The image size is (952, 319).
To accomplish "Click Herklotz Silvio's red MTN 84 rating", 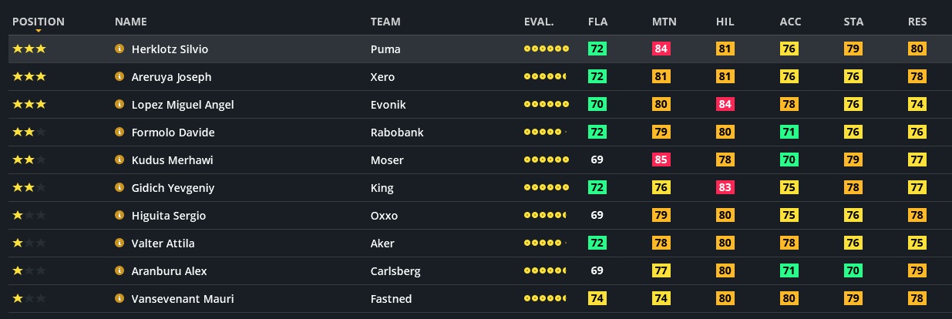I will (661, 49).
